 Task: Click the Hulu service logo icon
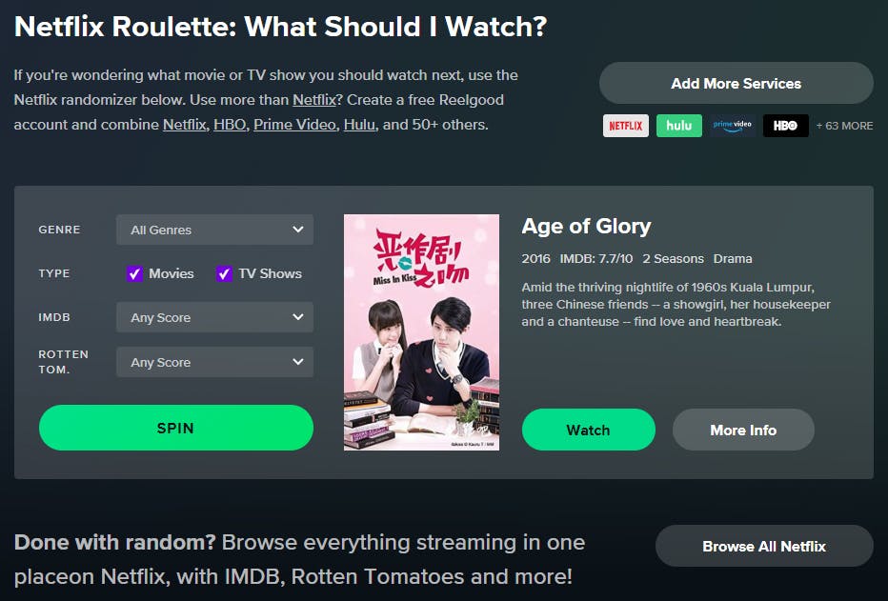tap(679, 126)
